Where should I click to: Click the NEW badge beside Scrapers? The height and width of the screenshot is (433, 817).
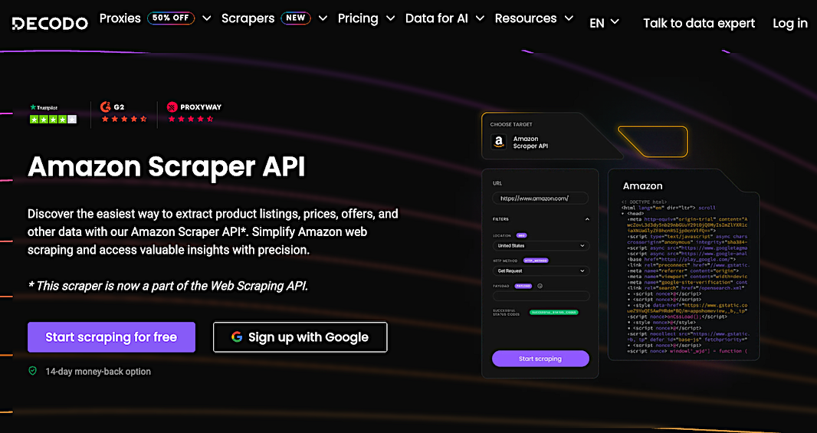[295, 18]
